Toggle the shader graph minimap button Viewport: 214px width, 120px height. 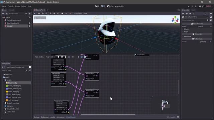[x=82, y=57]
